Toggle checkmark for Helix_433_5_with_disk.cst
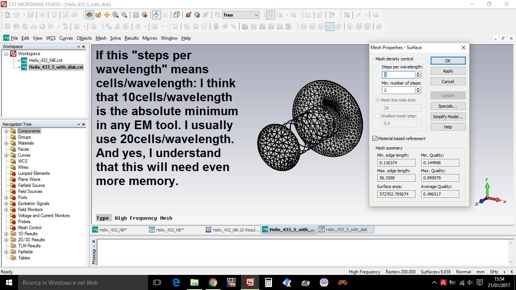 19,67
